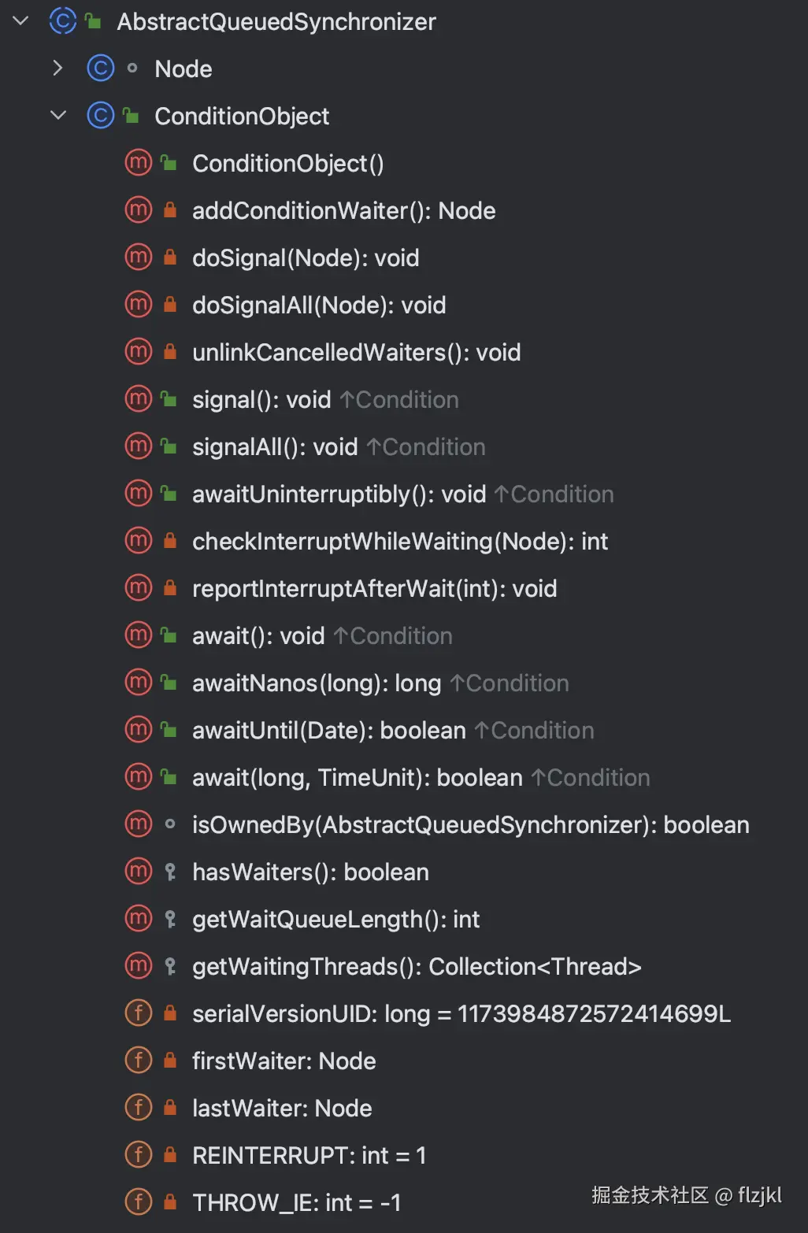808x1233 pixels.
Task: Click public visibility icon beside signalAll()
Action: click(x=169, y=446)
